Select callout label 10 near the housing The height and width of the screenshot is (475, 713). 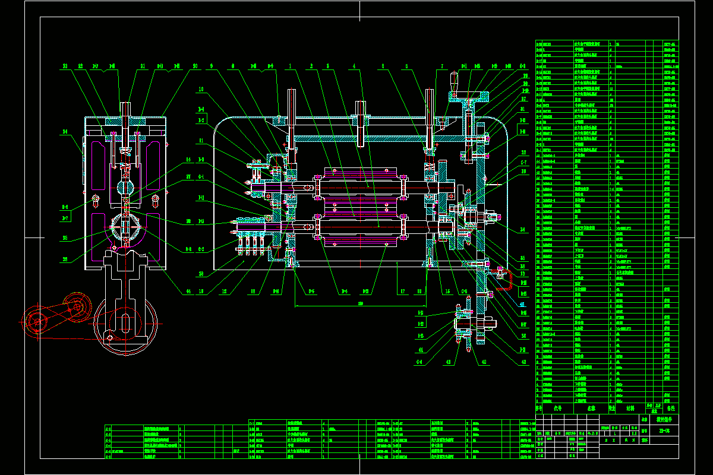point(201,90)
